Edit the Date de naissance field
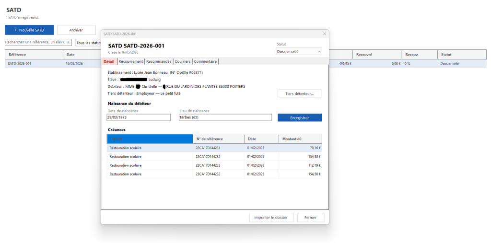 coord(139,117)
